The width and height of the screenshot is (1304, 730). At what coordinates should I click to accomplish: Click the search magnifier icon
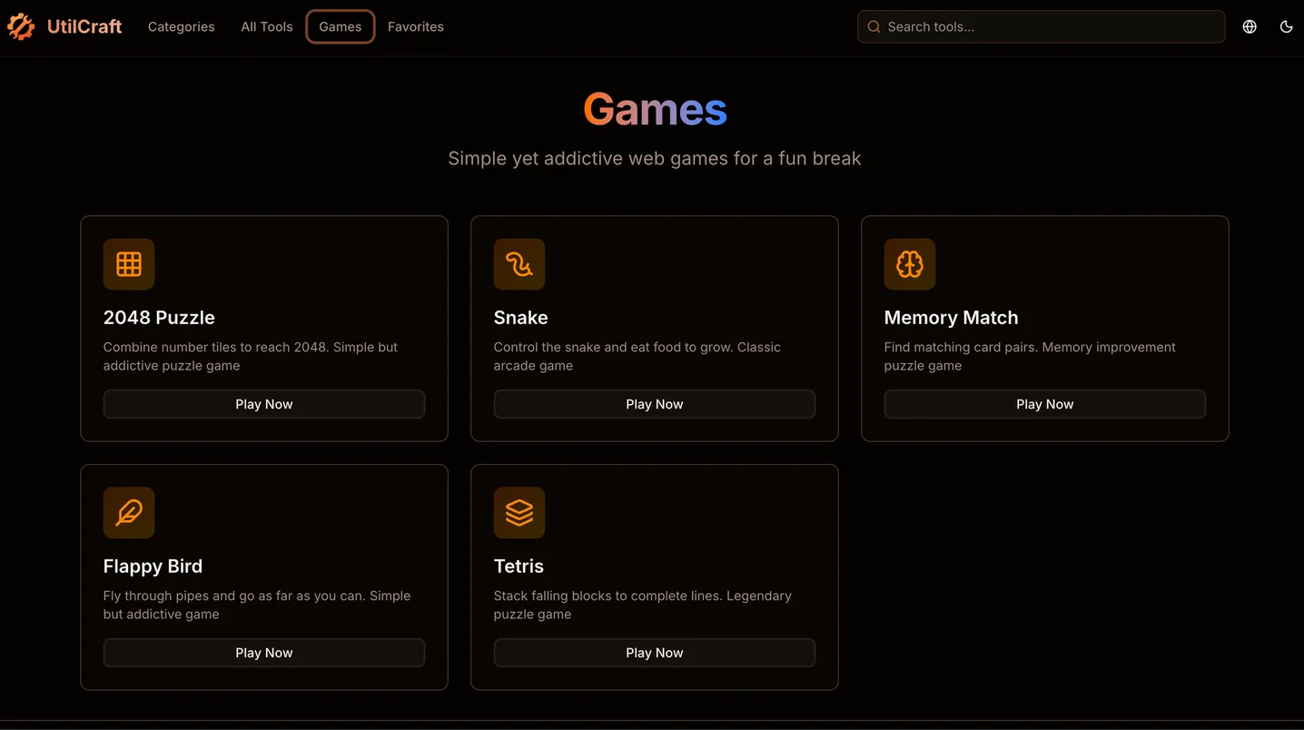pyautogui.click(x=874, y=27)
